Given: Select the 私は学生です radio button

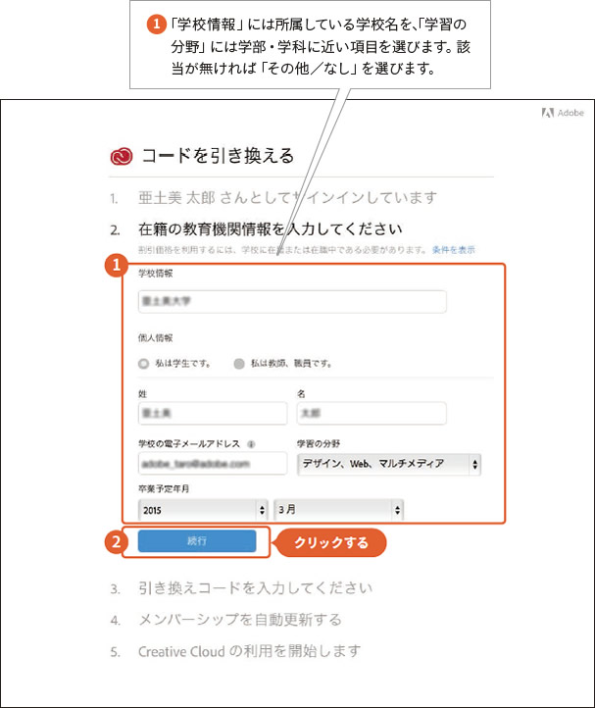Looking at the screenshot, I should point(144,363).
